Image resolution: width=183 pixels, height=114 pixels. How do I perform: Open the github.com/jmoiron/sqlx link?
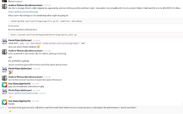(23, 93)
